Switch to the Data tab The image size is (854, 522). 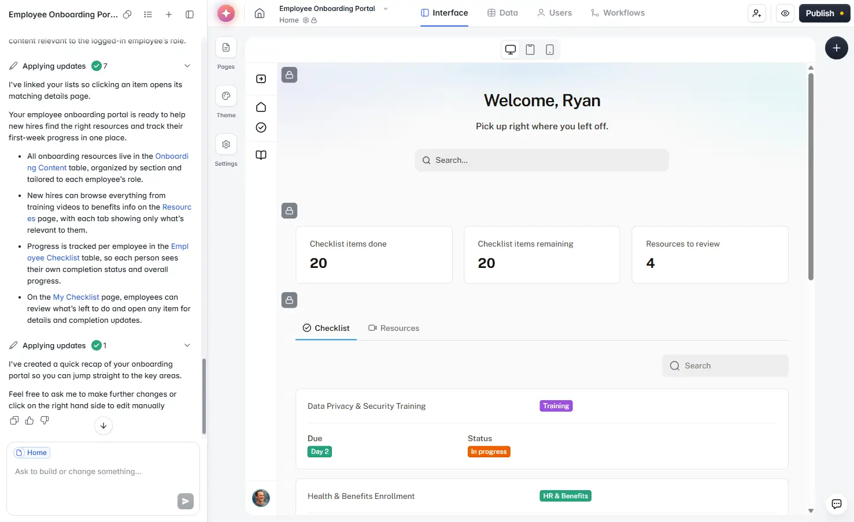[x=502, y=13]
